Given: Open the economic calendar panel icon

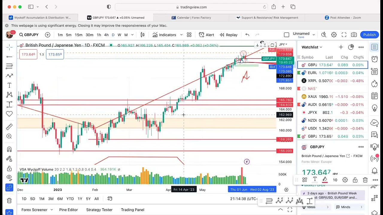Looking at the screenshot, I should coord(374,96).
